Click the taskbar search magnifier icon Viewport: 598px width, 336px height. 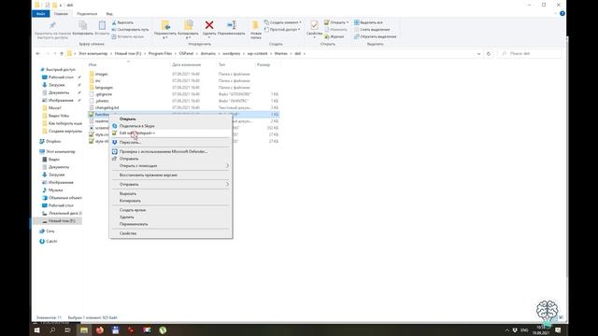pyautogui.click(x=52, y=329)
